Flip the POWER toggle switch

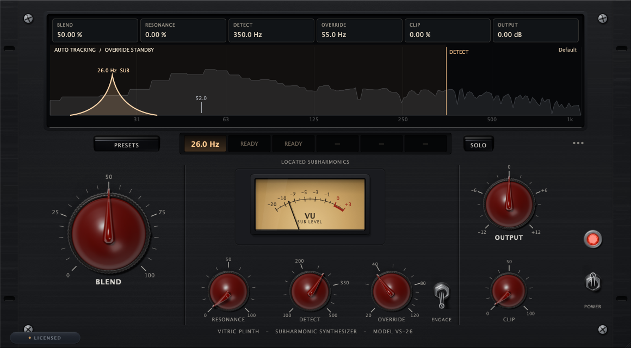[x=592, y=283]
